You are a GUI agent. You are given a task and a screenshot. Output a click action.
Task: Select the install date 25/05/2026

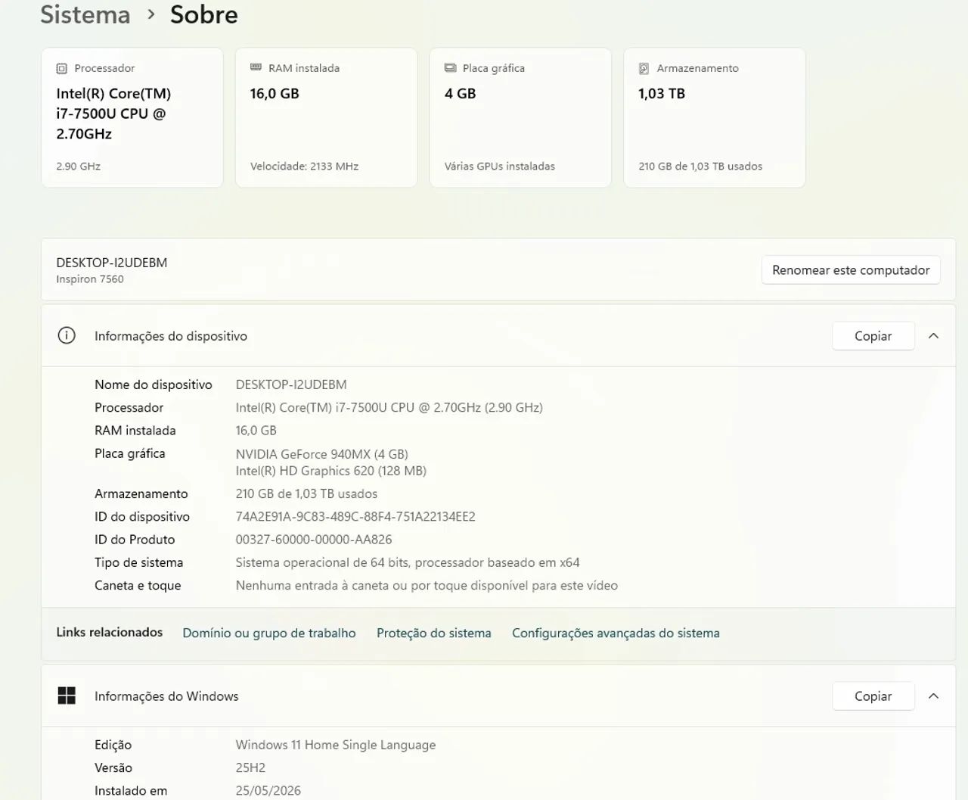tap(268, 790)
